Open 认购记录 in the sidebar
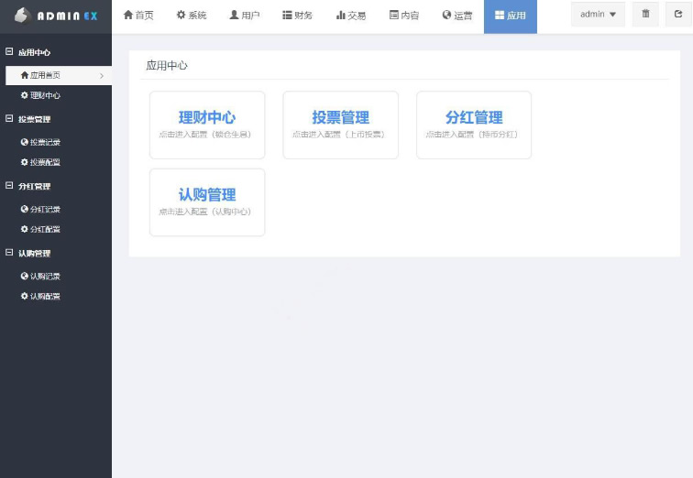693x478 pixels. (x=41, y=276)
